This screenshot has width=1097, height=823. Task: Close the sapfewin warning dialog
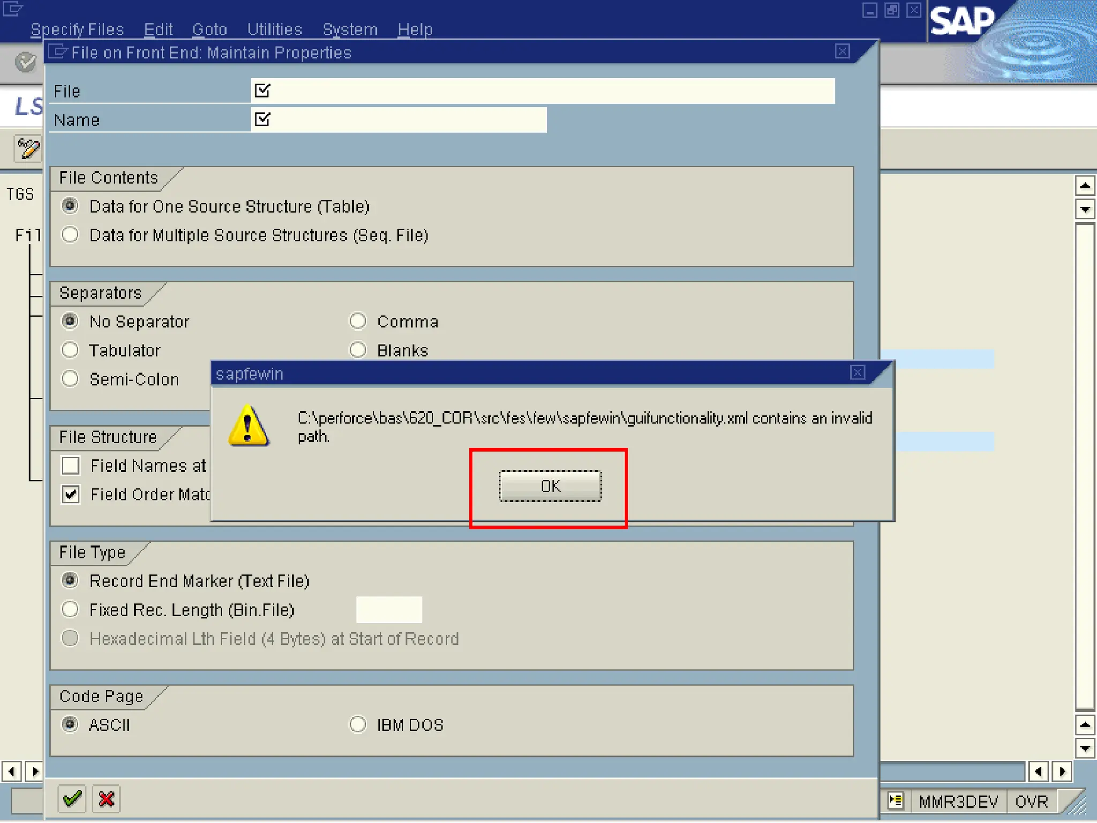(x=858, y=373)
